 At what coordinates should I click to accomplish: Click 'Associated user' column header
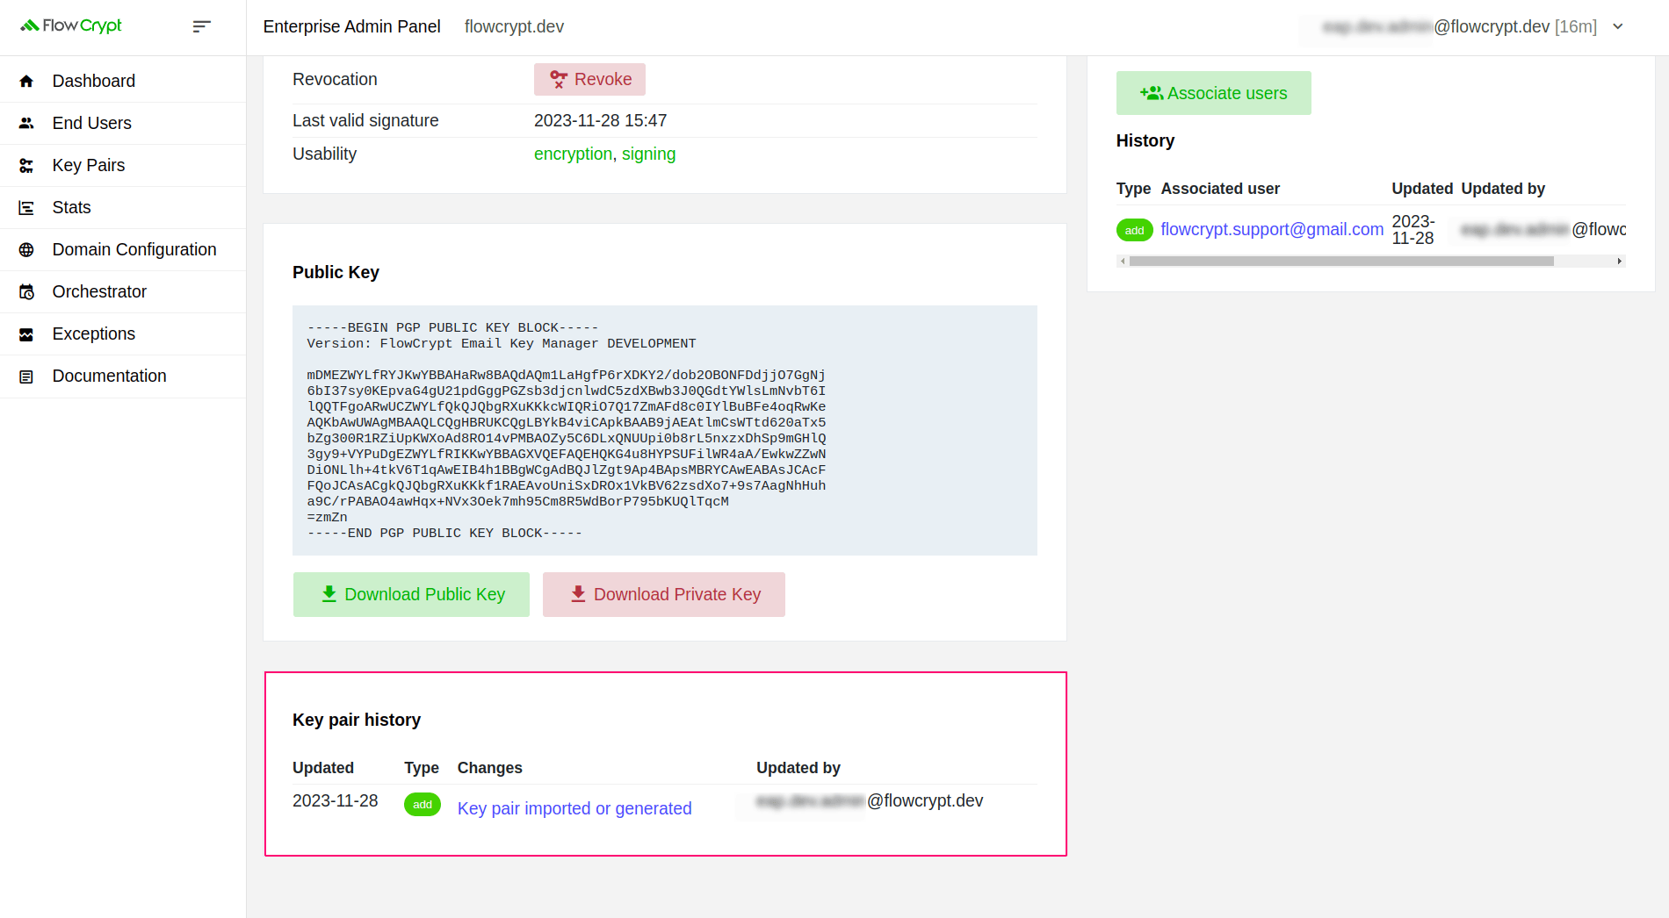(x=1220, y=189)
